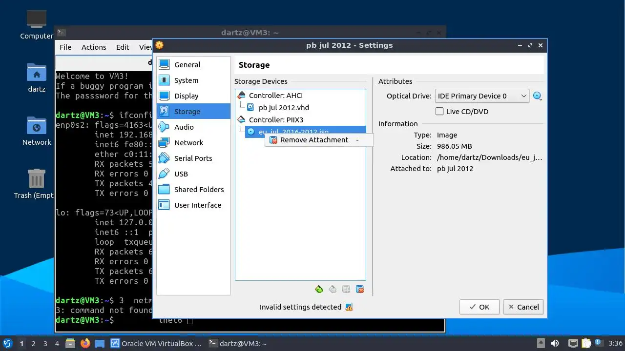Image resolution: width=625 pixels, height=351 pixels.
Task: Click the Attached to value pb jul 2012
Action: click(455, 168)
